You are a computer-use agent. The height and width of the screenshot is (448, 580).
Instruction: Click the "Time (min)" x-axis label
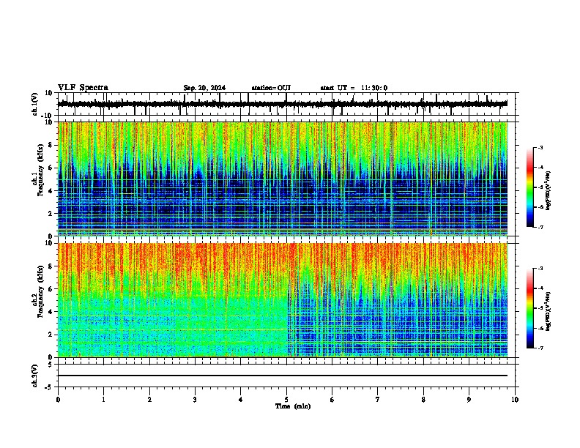pos(293,406)
